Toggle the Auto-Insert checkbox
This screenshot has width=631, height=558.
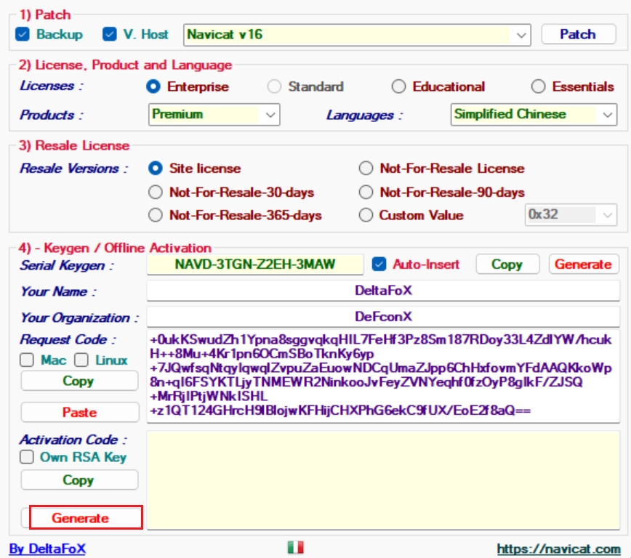pyautogui.click(x=379, y=264)
